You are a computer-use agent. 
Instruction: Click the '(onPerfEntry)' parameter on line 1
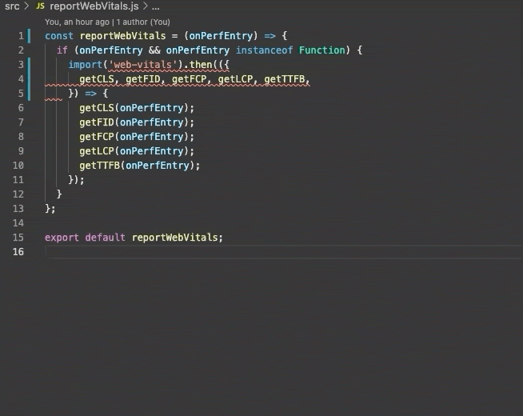(222, 36)
